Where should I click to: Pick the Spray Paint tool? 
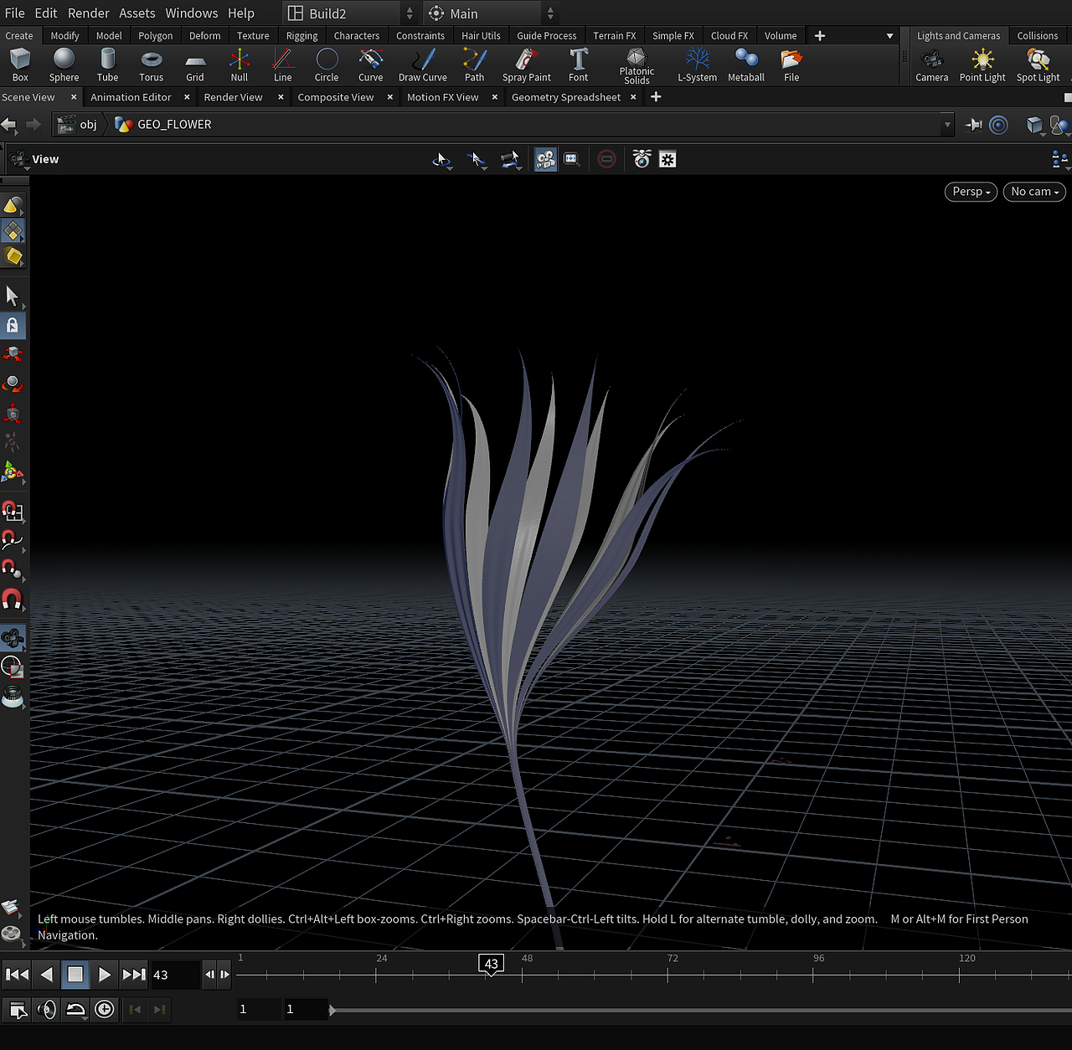tap(527, 65)
